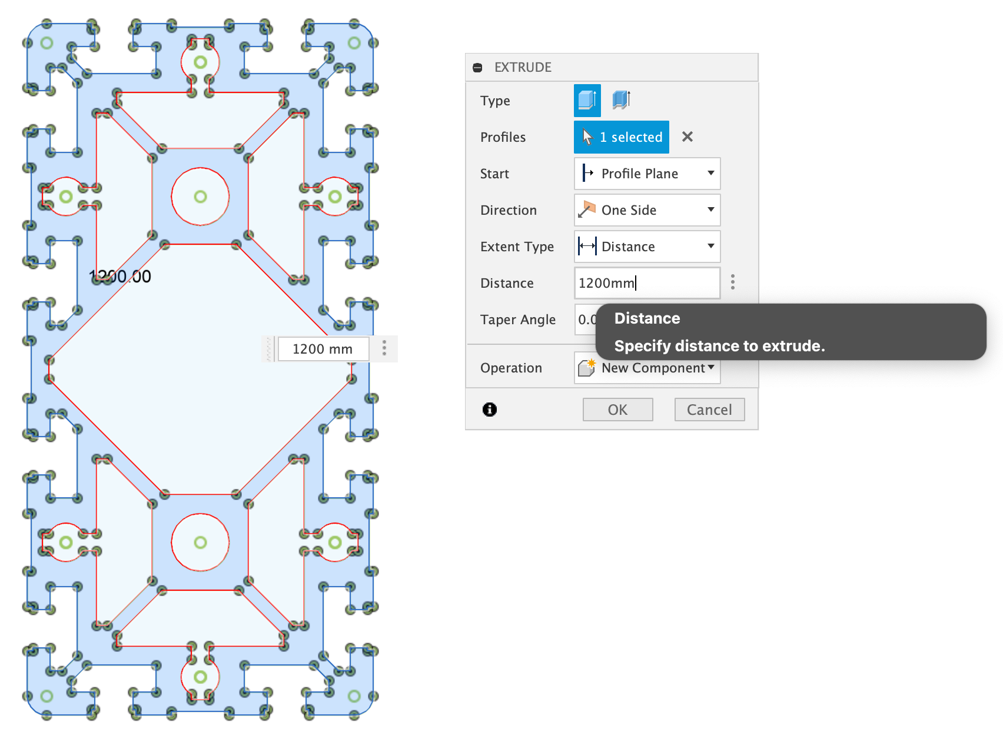The width and height of the screenshot is (1003, 732).
Task: Switch to the Thin Extrude type
Action: pos(621,100)
